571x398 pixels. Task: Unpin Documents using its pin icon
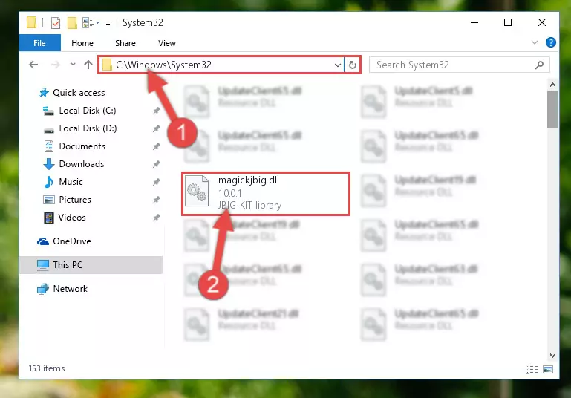[x=156, y=146]
